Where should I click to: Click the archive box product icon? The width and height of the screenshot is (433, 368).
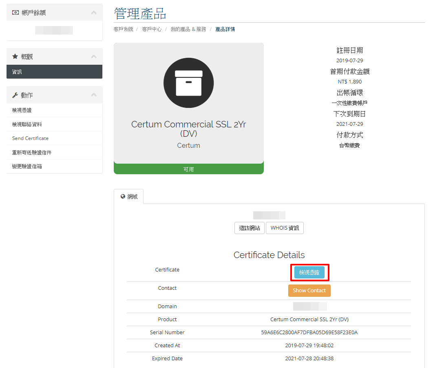tap(189, 83)
